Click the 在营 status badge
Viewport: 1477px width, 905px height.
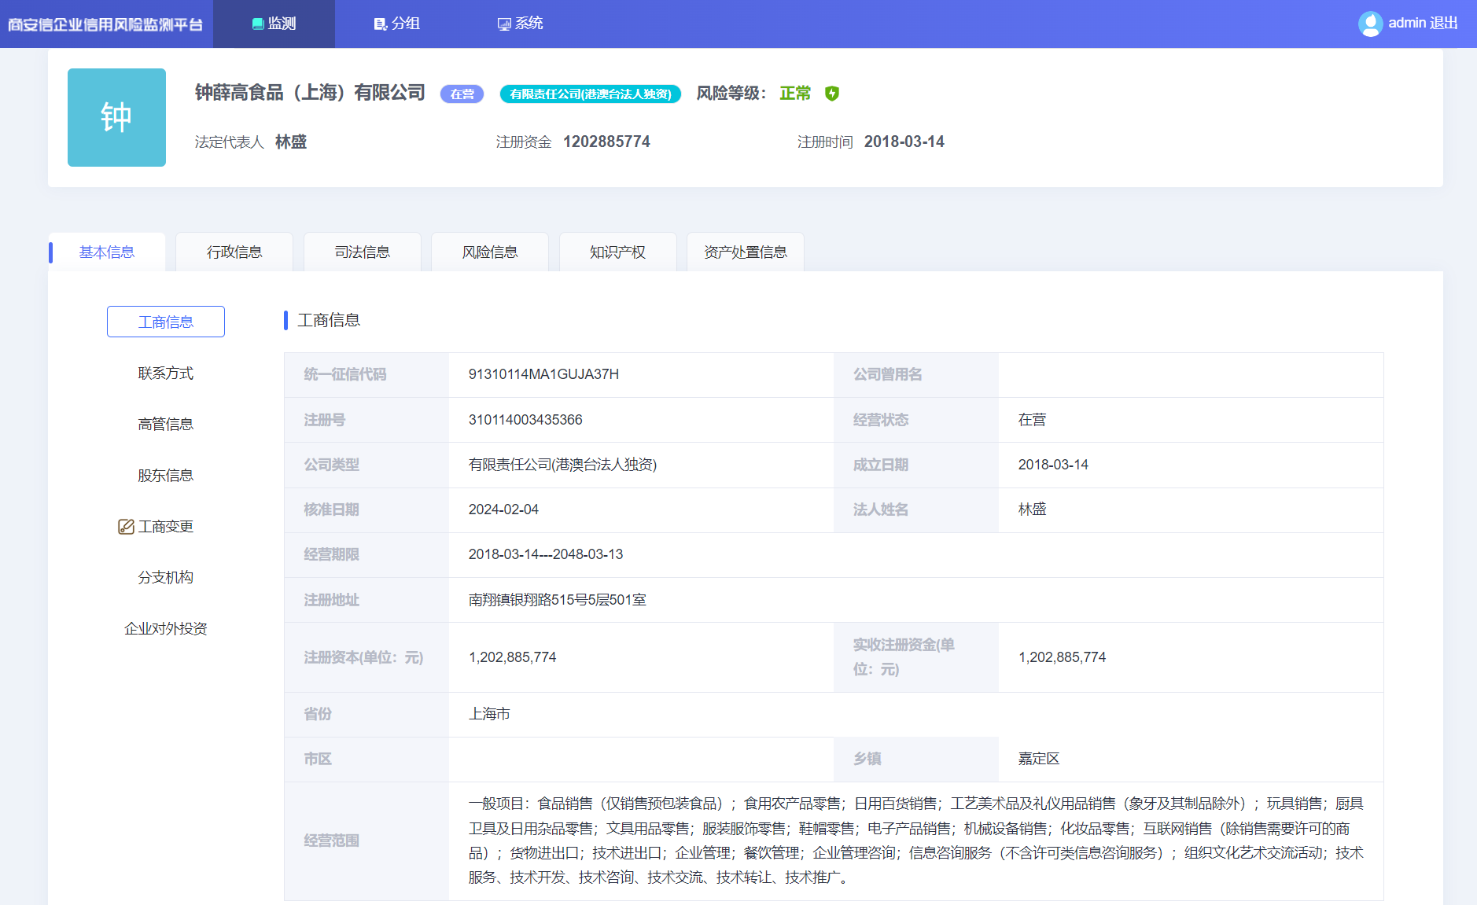pos(462,94)
